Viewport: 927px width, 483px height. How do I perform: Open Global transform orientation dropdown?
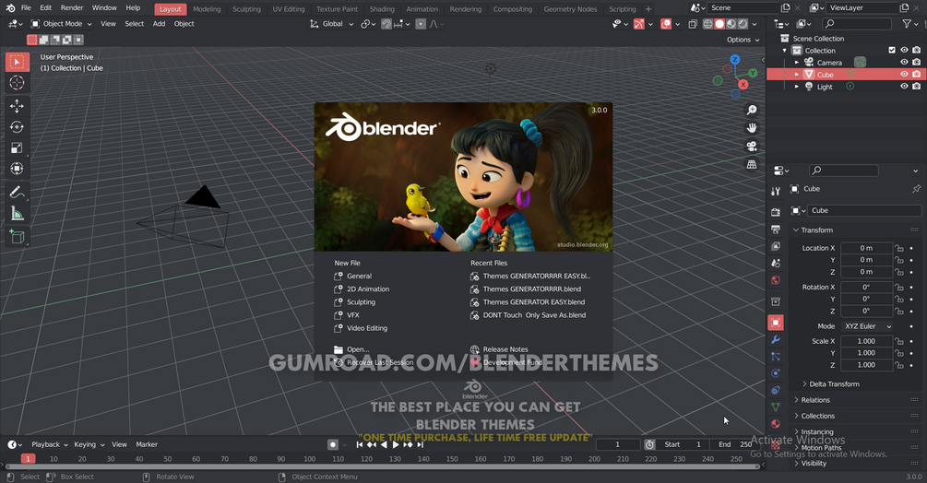(x=332, y=24)
